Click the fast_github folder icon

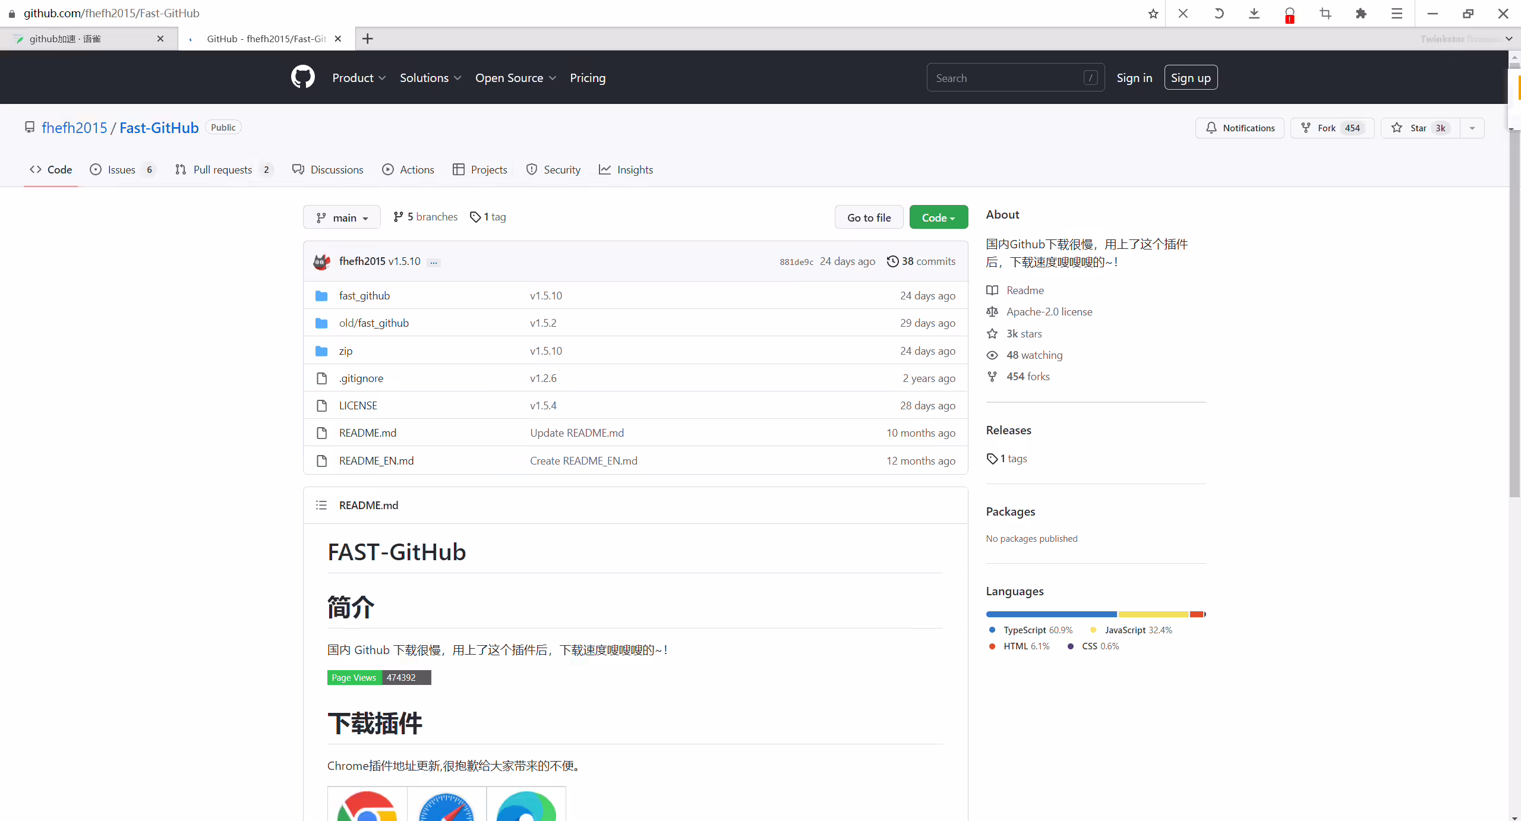(321, 296)
